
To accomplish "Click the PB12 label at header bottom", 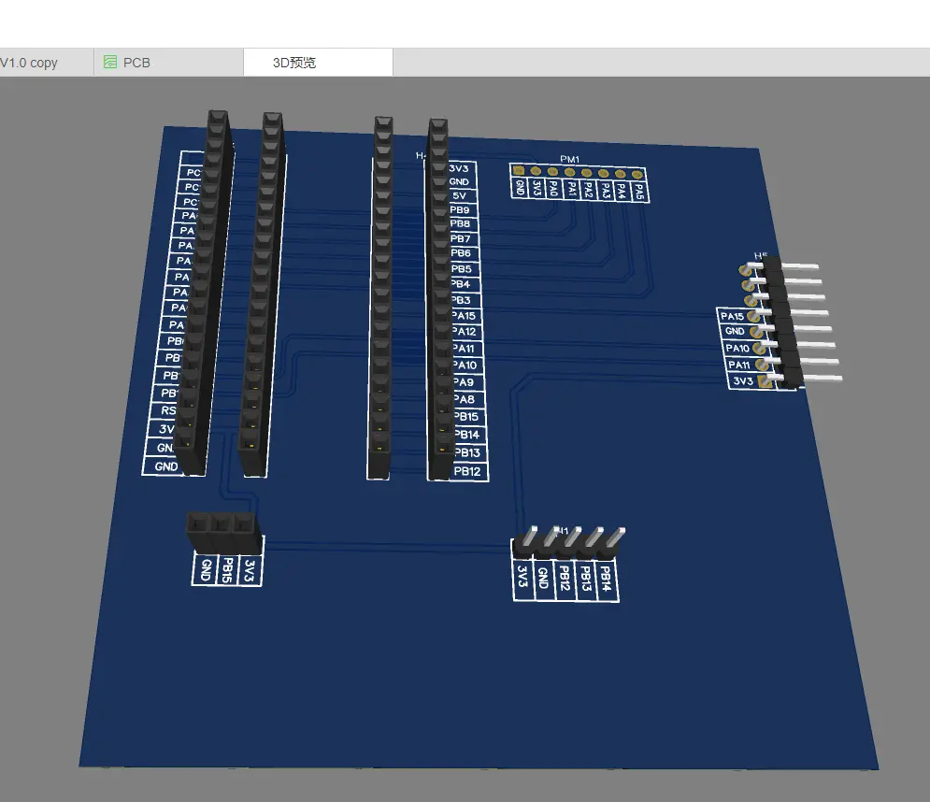I will 465,472.
